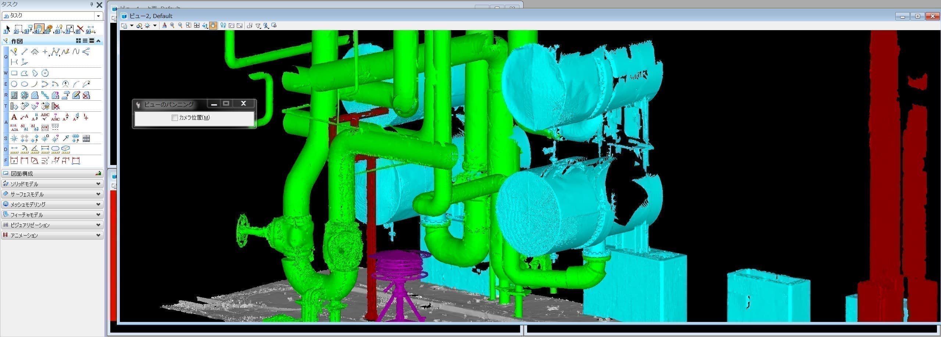Click the Update View paintbrush icon
Image resolution: width=941 pixels, height=337 pixels.
click(x=164, y=25)
